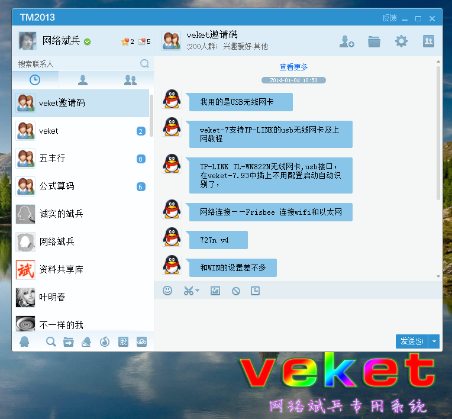Click the message 和WIN的设置差不多

coord(233,267)
